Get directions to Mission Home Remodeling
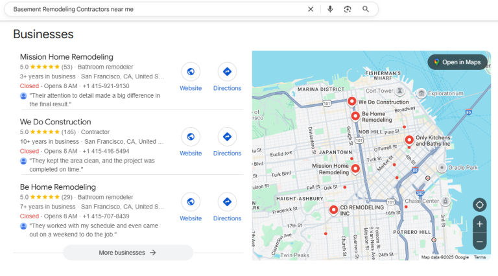498x276 pixels. (x=227, y=72)
